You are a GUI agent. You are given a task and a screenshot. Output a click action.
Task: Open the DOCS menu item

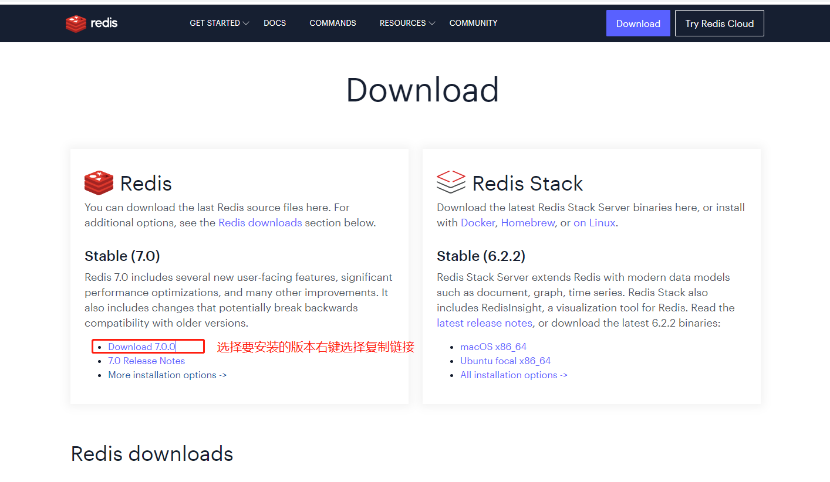point(275,23)
